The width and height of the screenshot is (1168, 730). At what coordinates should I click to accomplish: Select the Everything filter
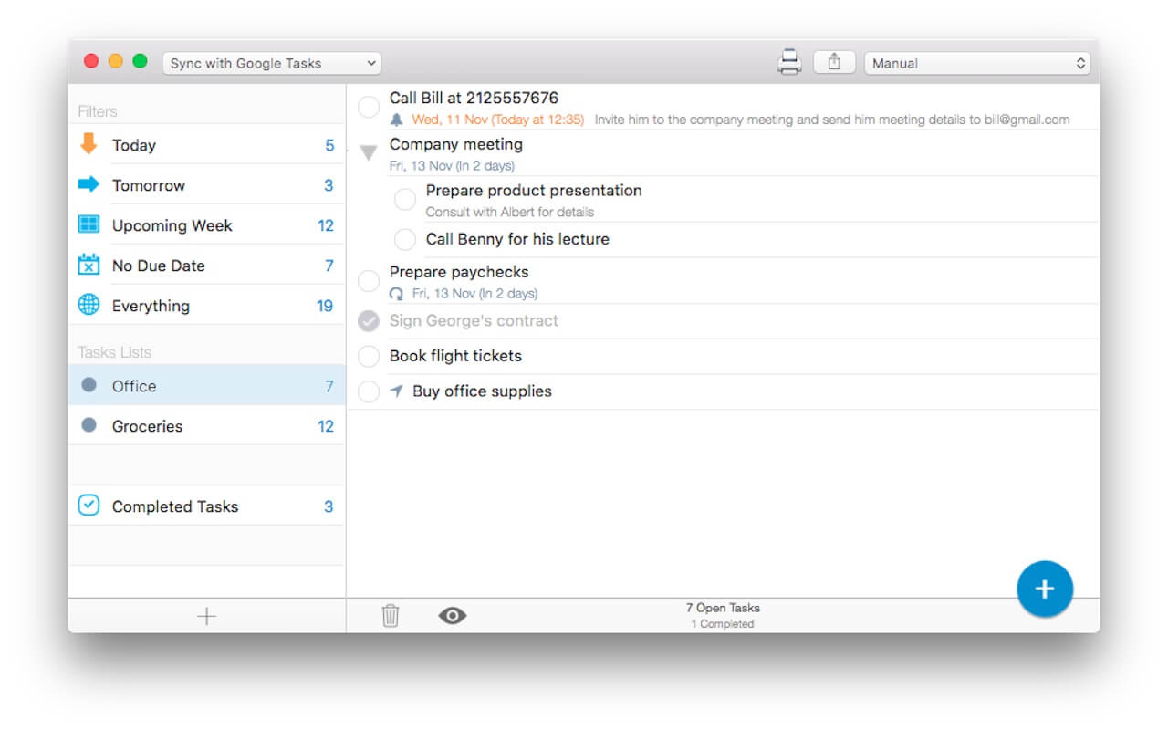point(207,305)
